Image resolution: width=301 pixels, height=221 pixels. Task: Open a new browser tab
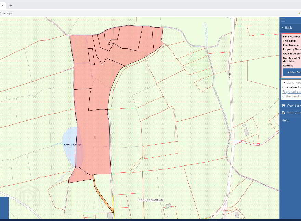tap(11, 5)
